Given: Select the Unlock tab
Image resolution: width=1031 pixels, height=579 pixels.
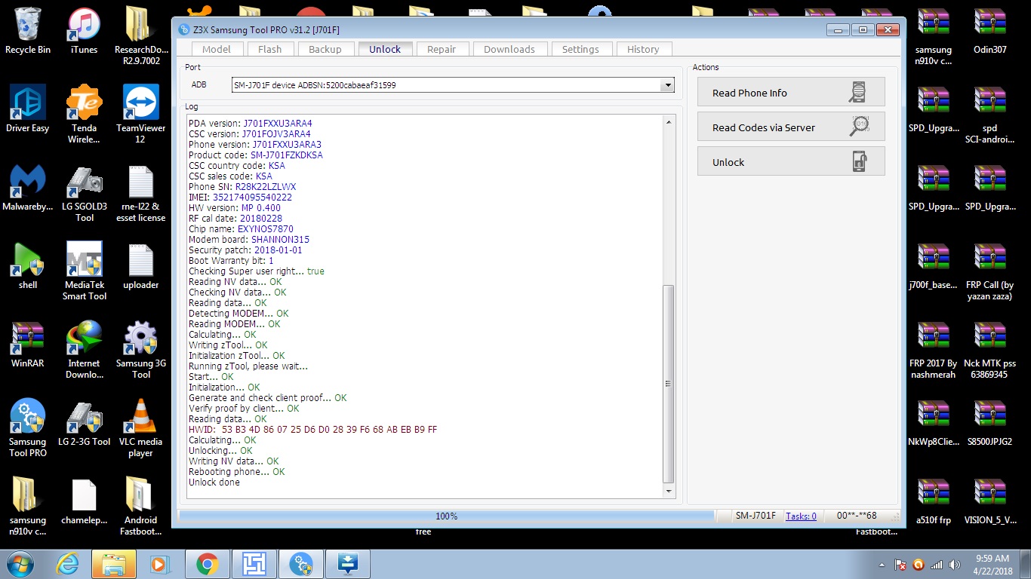Looking at the screenshot, I should click(385, 49).
